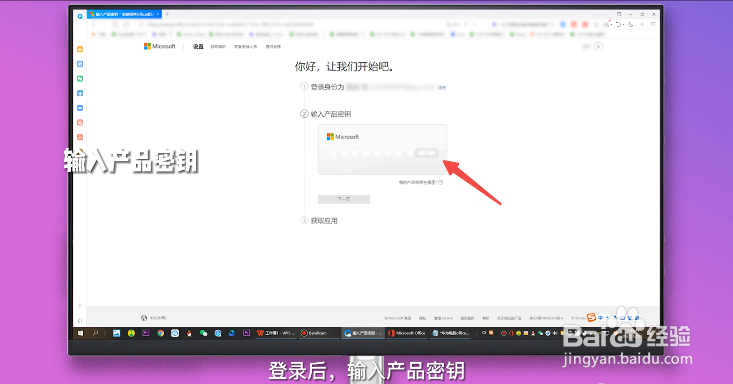Open a new browser tab
Screen dimensions: 733x384
tap(167, 14)
